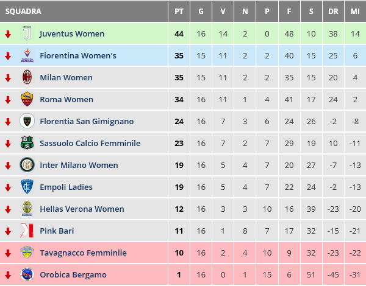Click the Roma Women club crest
This screenshot has width=366, height=286.
(27, 100)
